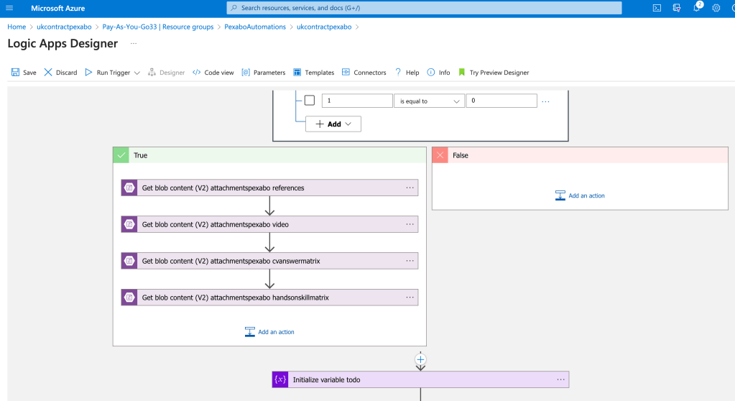Open the cvanswermatrix action ellipsis menu
Screen dimensions: 735x401
coord(410,261)
